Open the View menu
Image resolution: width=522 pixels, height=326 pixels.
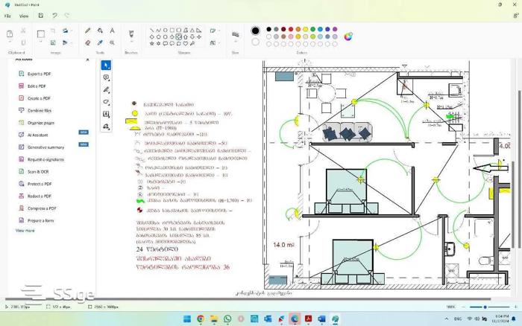(24, 15)
